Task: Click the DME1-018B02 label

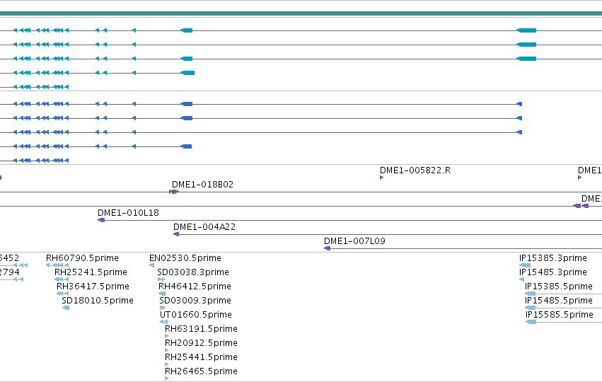Action: click(202, 185)
